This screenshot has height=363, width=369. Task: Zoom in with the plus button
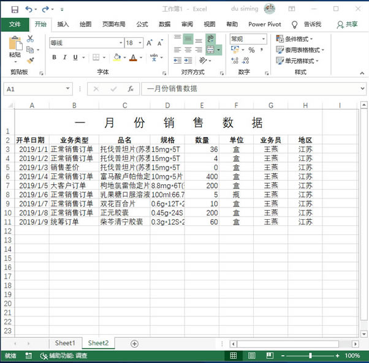(x=338, y=356)
